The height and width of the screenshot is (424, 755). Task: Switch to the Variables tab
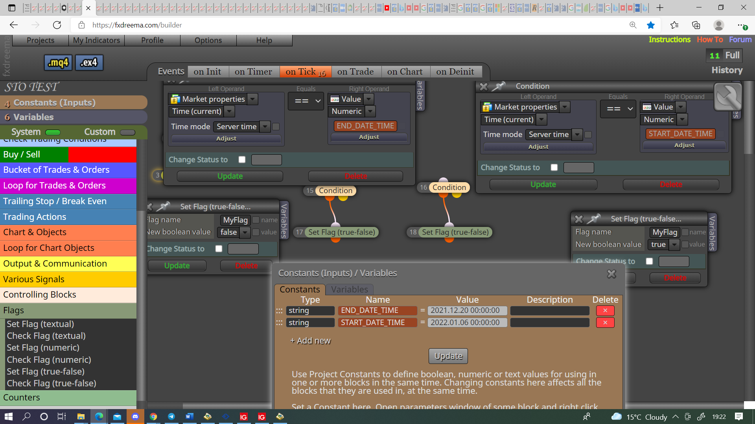pyautogui.click(x=349, y=289)
